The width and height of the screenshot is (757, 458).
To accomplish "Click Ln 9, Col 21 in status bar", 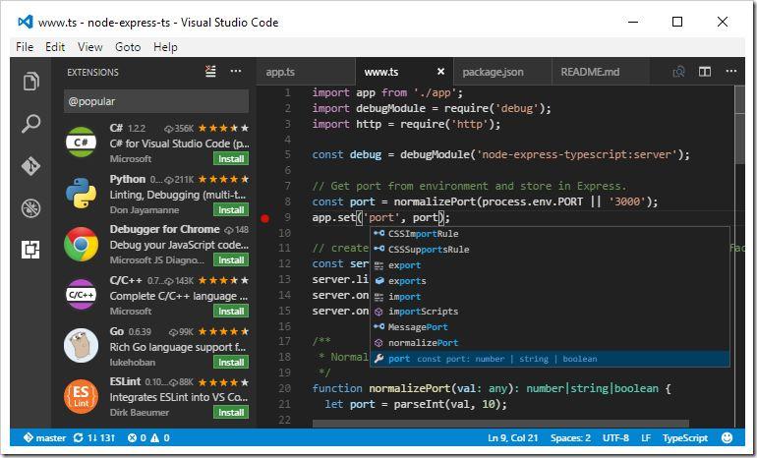I will (513, 438).
